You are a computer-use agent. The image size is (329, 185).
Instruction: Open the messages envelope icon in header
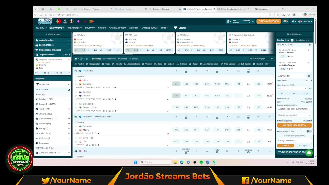[285, 21]
